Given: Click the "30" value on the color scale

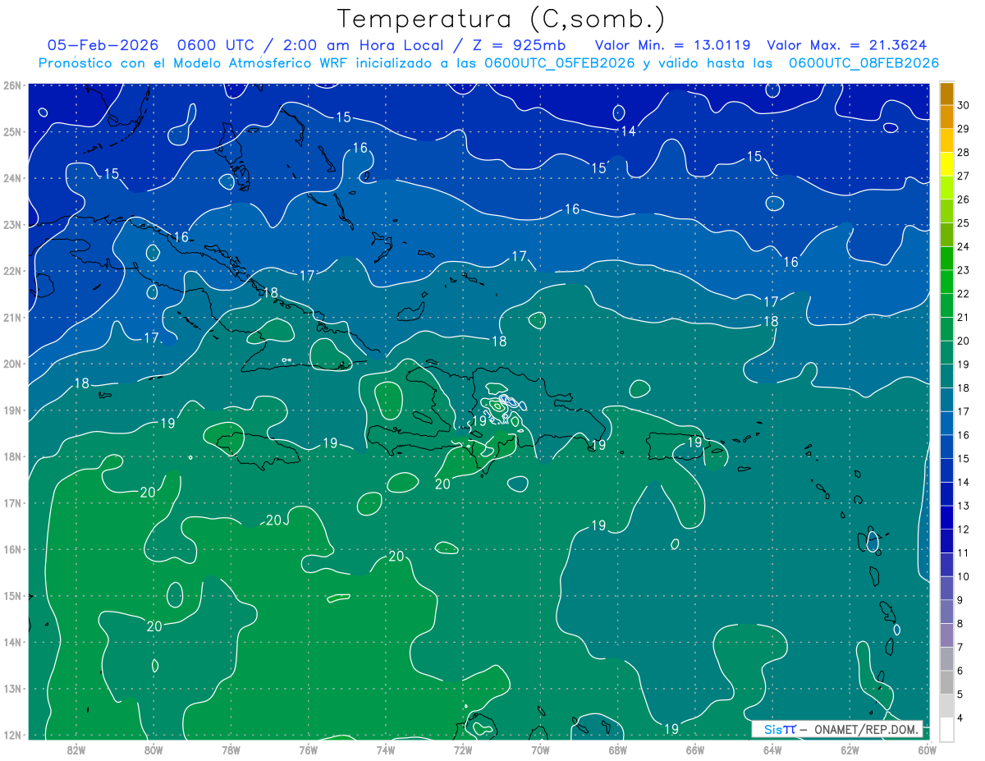Looking at the screenshot, I should click(964, 104).
